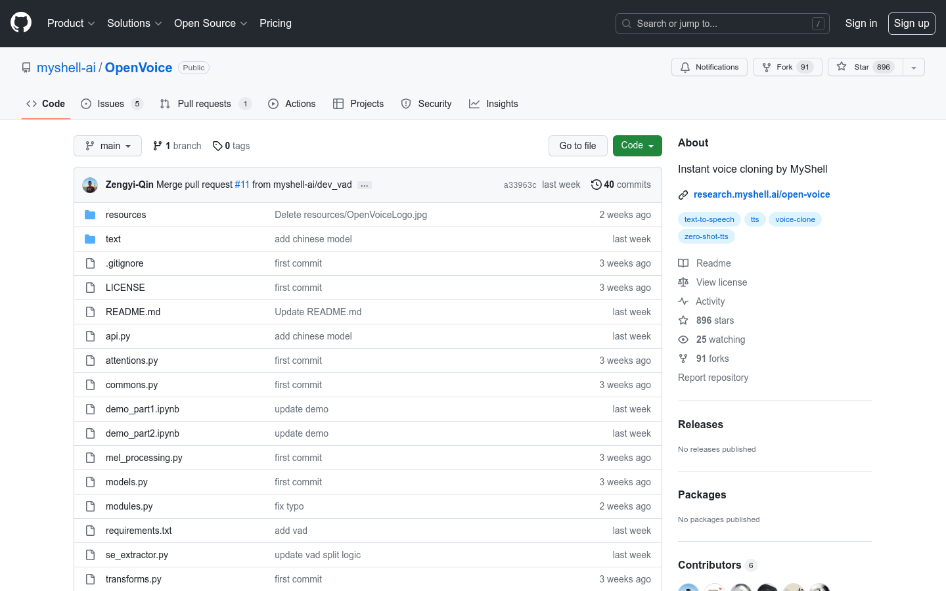Open the Activity link
Viewport: 946px width, 591px height.
[702, 301]
